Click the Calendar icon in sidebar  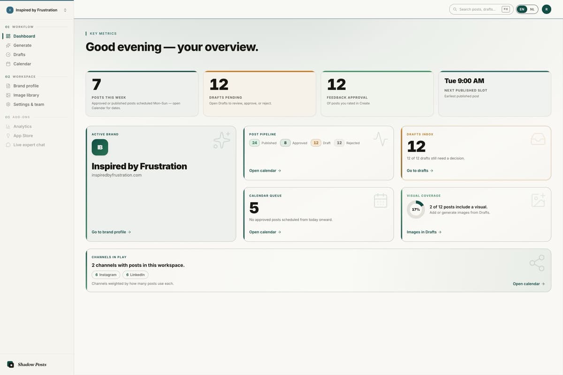tap(8, 64)
